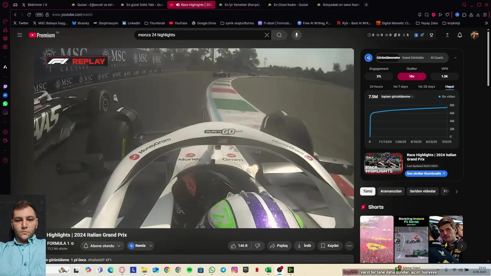
Task: Toggle the VPN badge in address bar
Action: [39, 15]
